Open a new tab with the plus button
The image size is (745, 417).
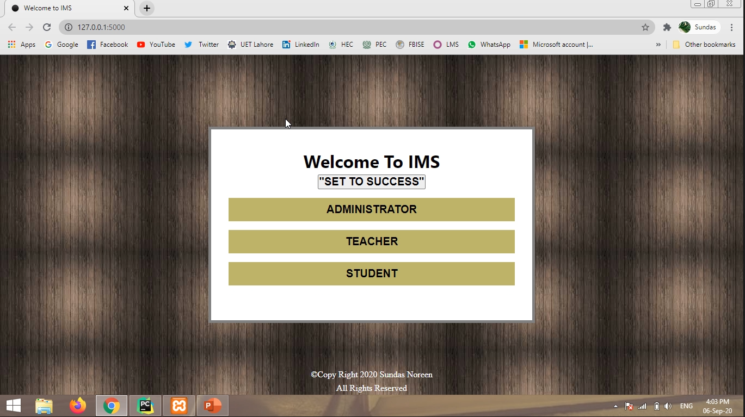pyautogui.click(x=147, y=8)
